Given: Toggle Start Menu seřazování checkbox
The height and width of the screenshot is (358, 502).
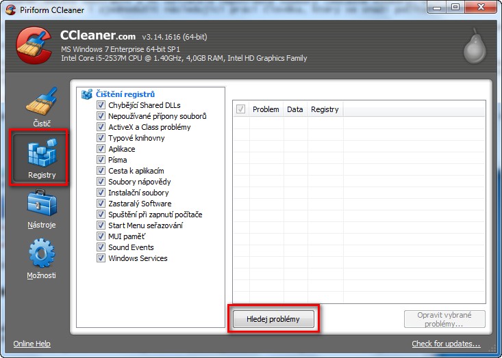Looking at the screenshot, I should point(101,225).
